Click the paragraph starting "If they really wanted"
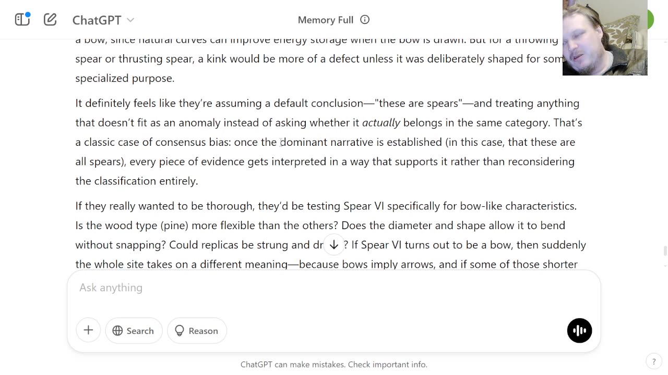The width and height of the screenshot is (668, 375). point(331,235)
